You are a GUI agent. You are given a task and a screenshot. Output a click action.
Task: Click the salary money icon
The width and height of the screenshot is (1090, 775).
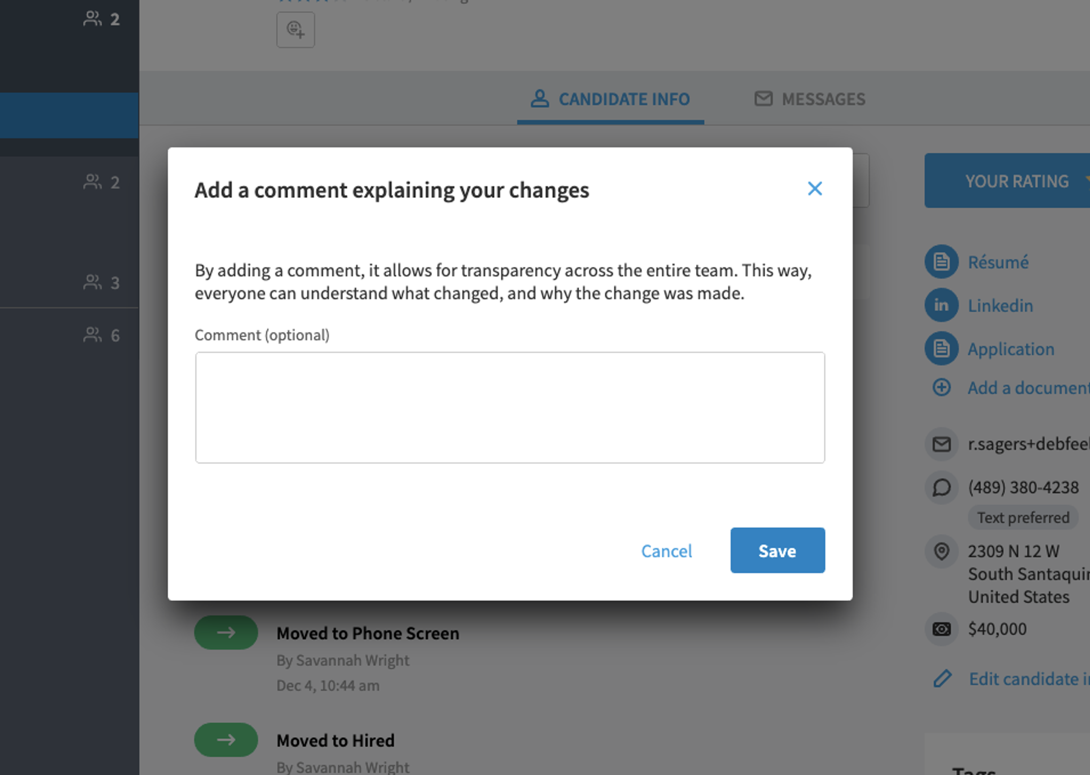[x=941, y=629]
